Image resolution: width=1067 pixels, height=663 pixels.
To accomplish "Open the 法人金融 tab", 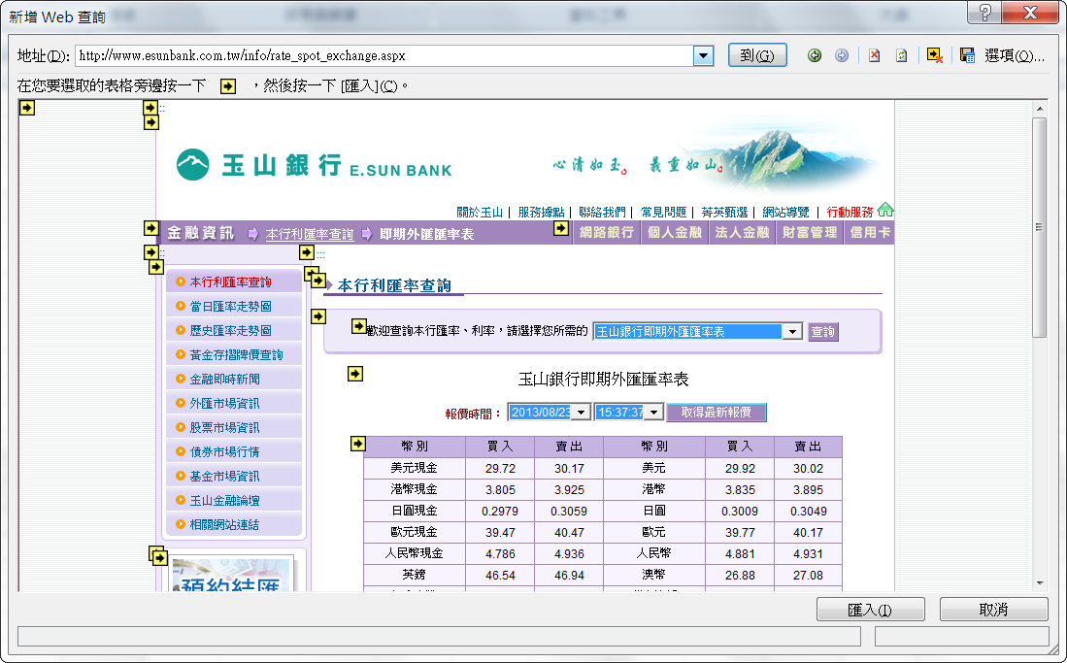I will (742, 232).
